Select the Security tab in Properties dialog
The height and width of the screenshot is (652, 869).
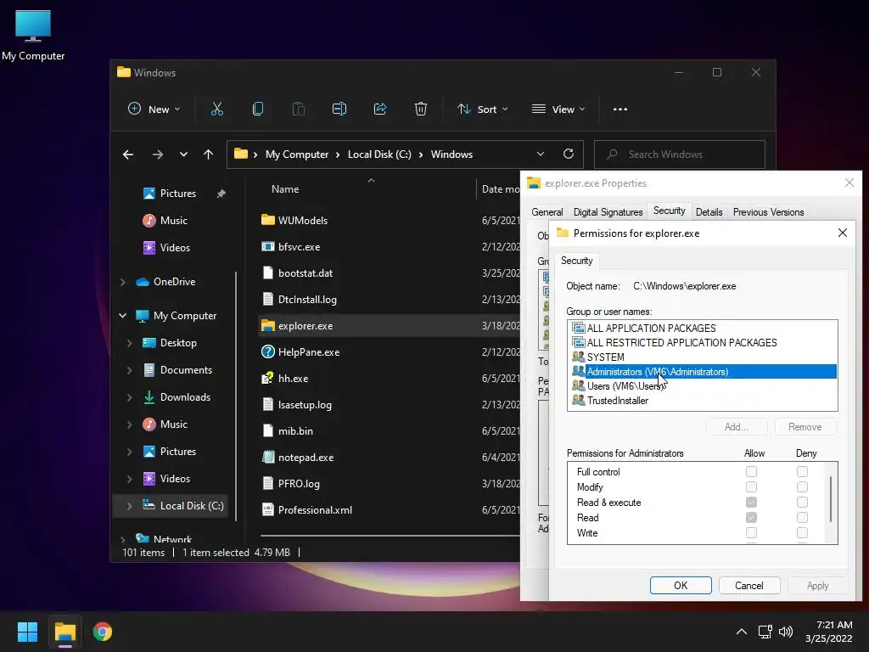(x=669, y=211)
